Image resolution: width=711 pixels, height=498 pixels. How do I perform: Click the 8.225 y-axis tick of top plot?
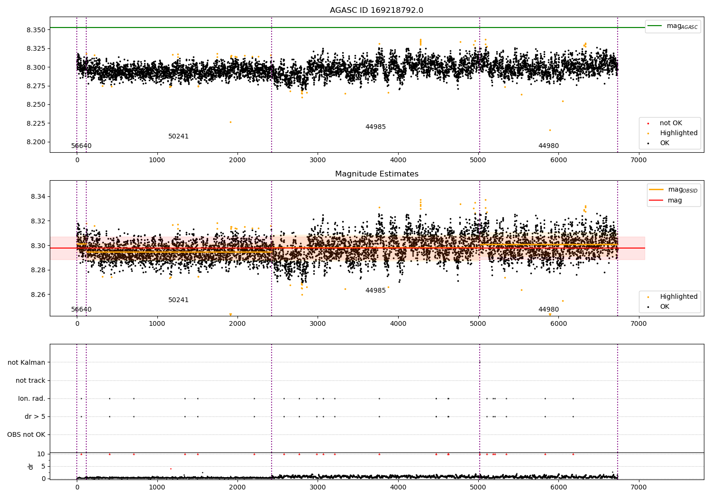tap(36, 123)
